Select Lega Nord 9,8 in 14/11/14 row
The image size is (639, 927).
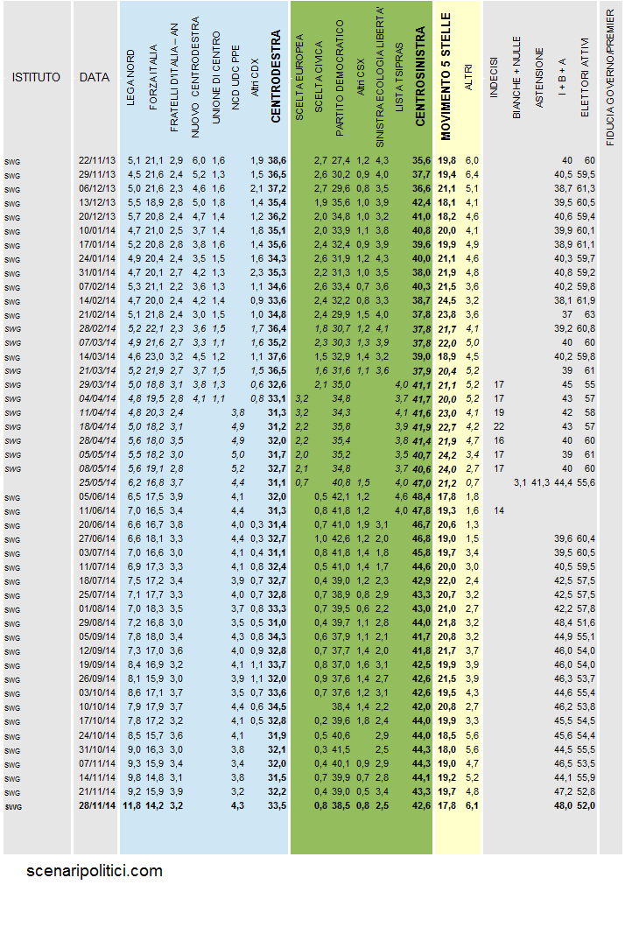click(134, 777)
